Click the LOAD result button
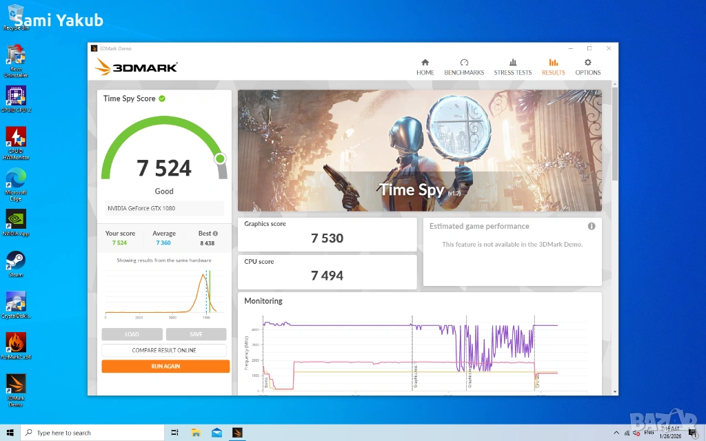Screen dimensions: 706x441 tap(132, 334)
